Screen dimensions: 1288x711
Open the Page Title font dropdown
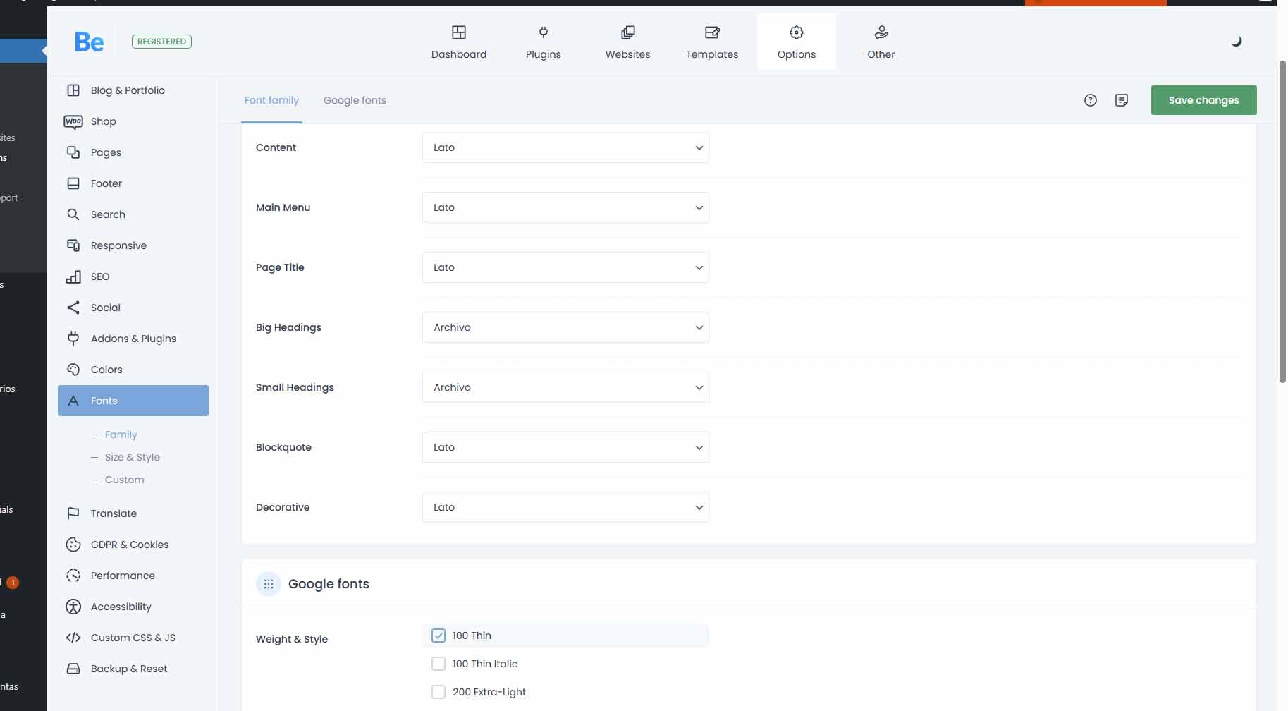pos(565,267)
